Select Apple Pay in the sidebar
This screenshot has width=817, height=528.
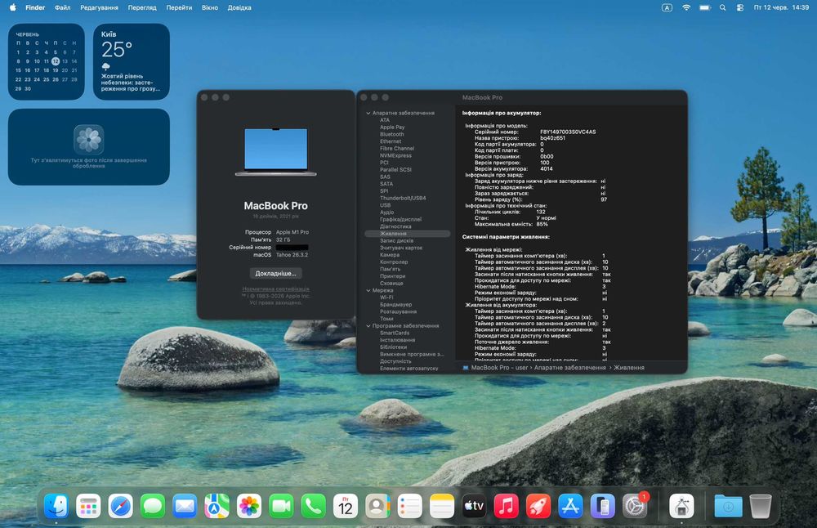[392, 128]
